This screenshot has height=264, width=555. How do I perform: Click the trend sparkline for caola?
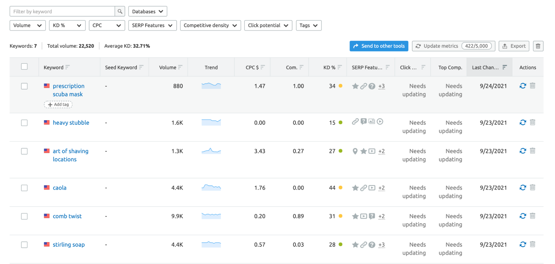click(x=211, y=188)
